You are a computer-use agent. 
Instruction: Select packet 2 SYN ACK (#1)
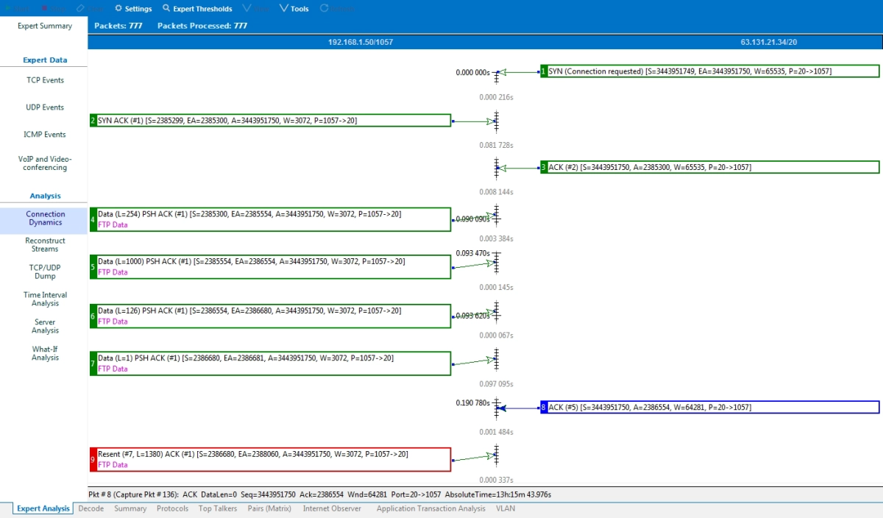[270, 121]
